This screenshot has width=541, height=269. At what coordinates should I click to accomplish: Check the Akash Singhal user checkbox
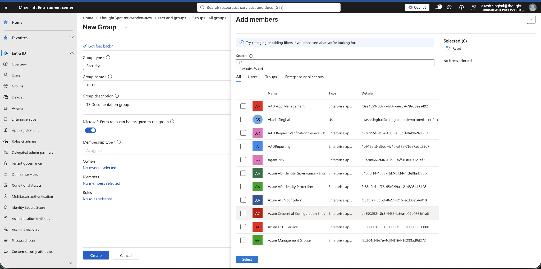(x=243, y=120)
